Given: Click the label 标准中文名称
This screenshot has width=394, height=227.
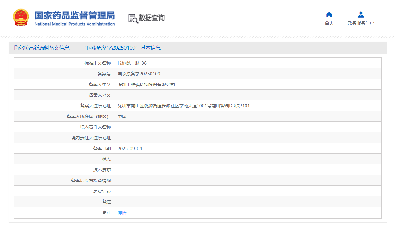Looking at the screenshot, I should tap(98, 63).
